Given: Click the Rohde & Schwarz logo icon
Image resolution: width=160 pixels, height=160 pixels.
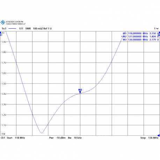Looking at the screenshot, I should (3, 22).
